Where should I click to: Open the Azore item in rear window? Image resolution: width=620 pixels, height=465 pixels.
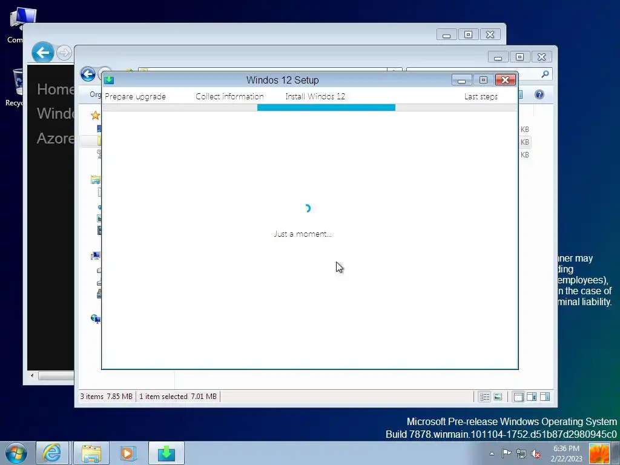pos(55,139)
